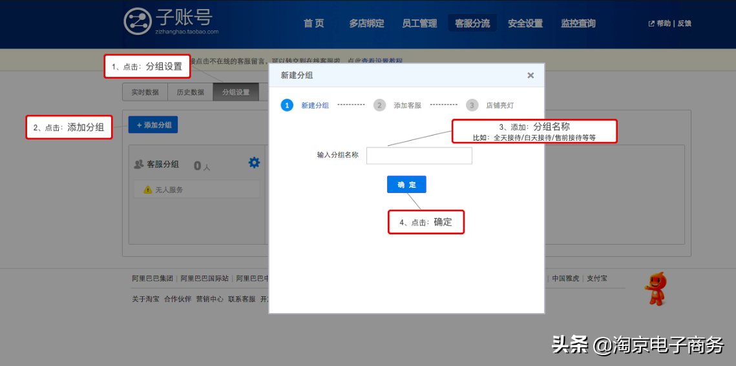Select the 分组设置 tab
Viewport: 736px width, 366px height.
236,92
